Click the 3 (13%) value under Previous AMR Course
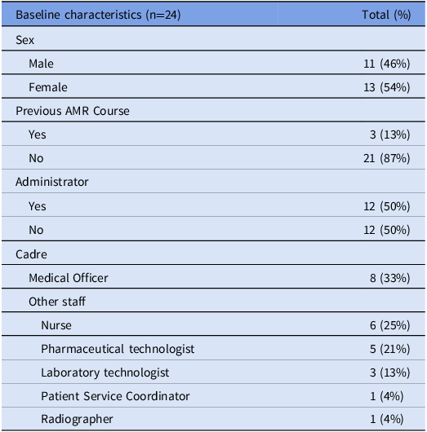Viewport: 427px width, 432px height. click(389, 134)
